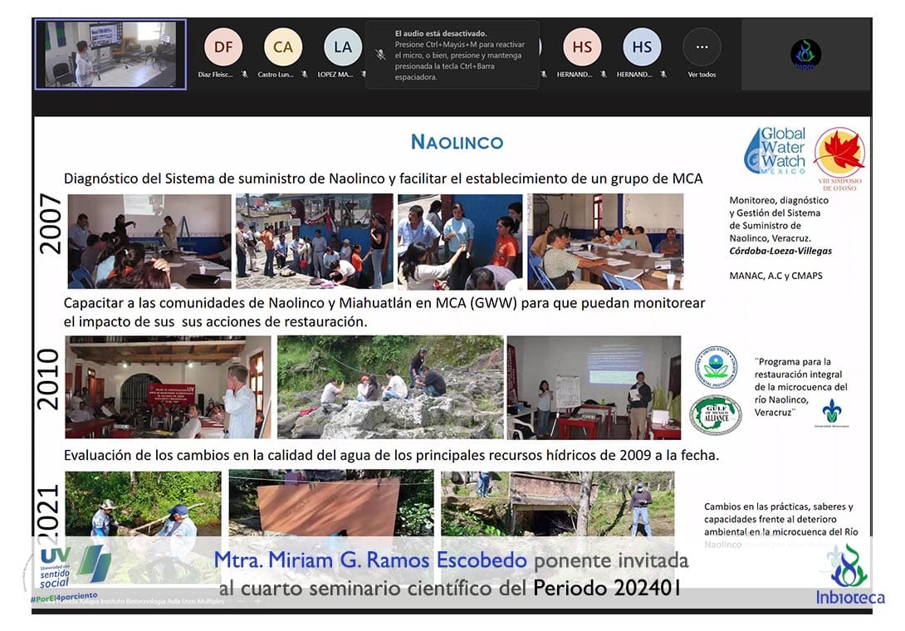The image size is (905, 631).
Task: Click the CA participant avatar
Action: (x=283, y=47)
